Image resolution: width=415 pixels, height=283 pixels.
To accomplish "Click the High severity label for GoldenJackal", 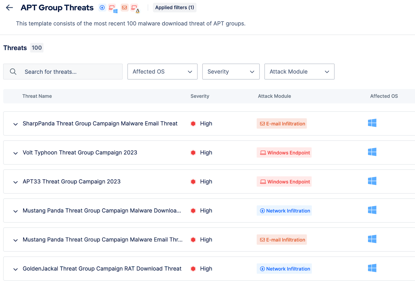I will [x=206, y=269].
